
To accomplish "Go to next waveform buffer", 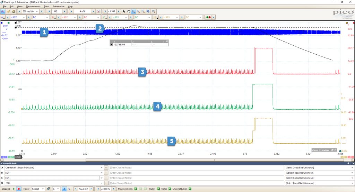I will click(x=93, y=11).
